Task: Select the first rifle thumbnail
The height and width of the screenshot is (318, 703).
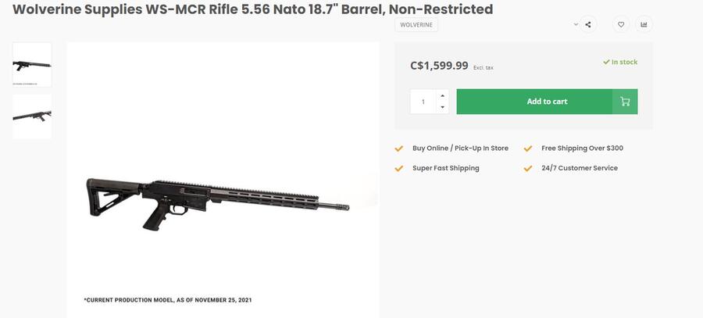Action: pyautogui.click(x=32, y=64)
